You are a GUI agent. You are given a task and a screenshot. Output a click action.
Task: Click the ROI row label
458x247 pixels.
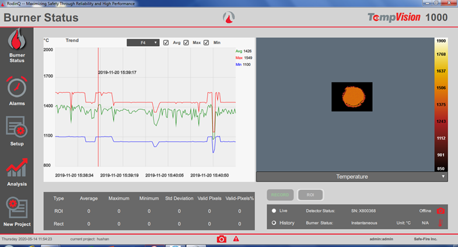[58, 211]
